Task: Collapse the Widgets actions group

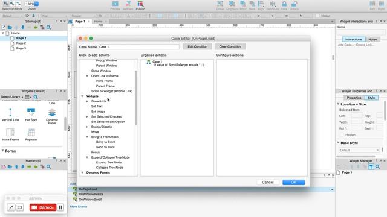Action: click(82, 96)
